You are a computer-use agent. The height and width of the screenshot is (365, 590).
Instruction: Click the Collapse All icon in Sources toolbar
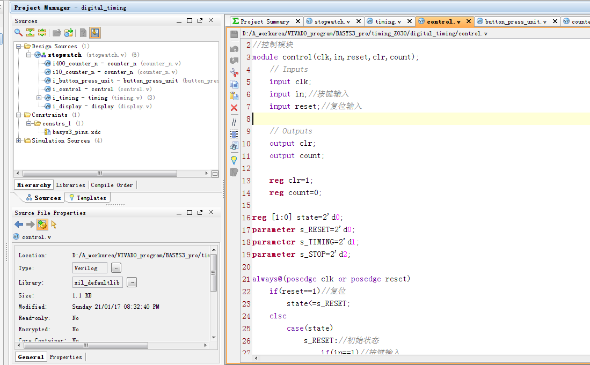(x=30, y=33)
